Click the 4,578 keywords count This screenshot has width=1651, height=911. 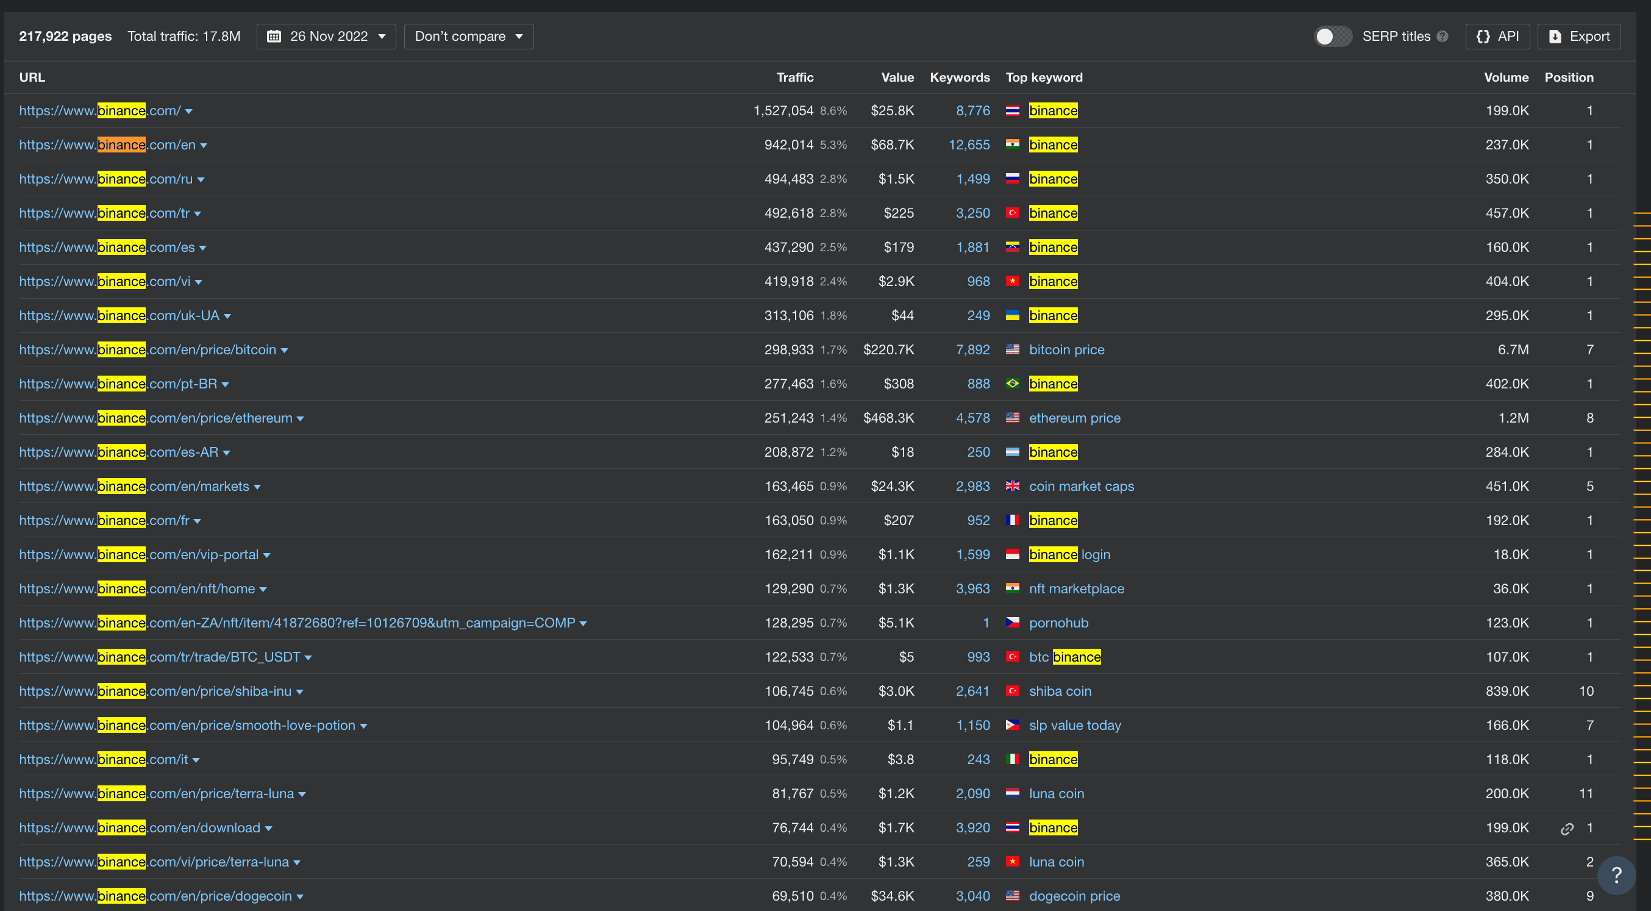coord(972,418)
